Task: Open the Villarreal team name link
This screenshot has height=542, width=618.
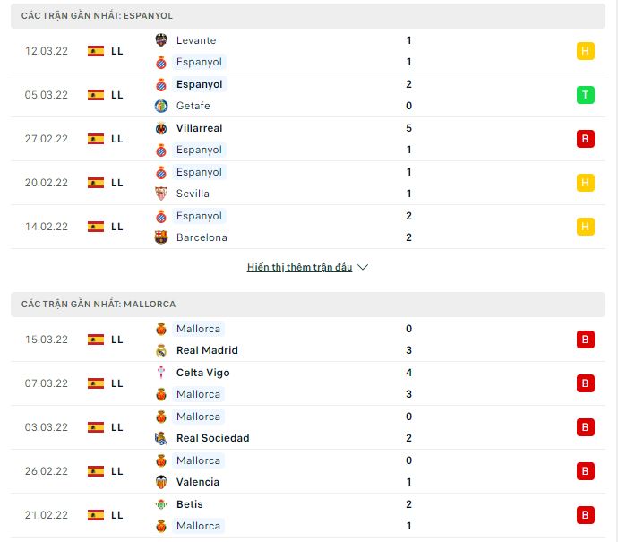Action: [x=199, y=128]
